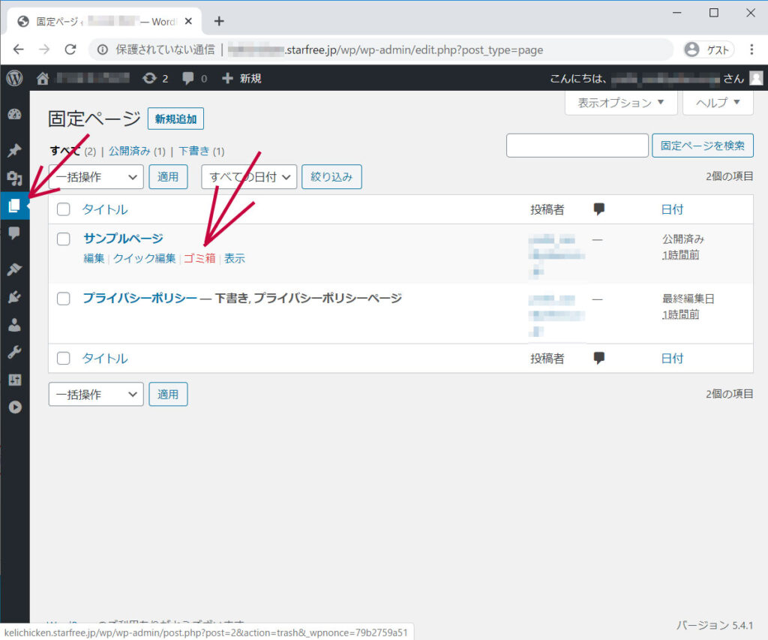The image size is (768, 640).
Task: Sort by 日付 in header row
Action: click(672, 210)
